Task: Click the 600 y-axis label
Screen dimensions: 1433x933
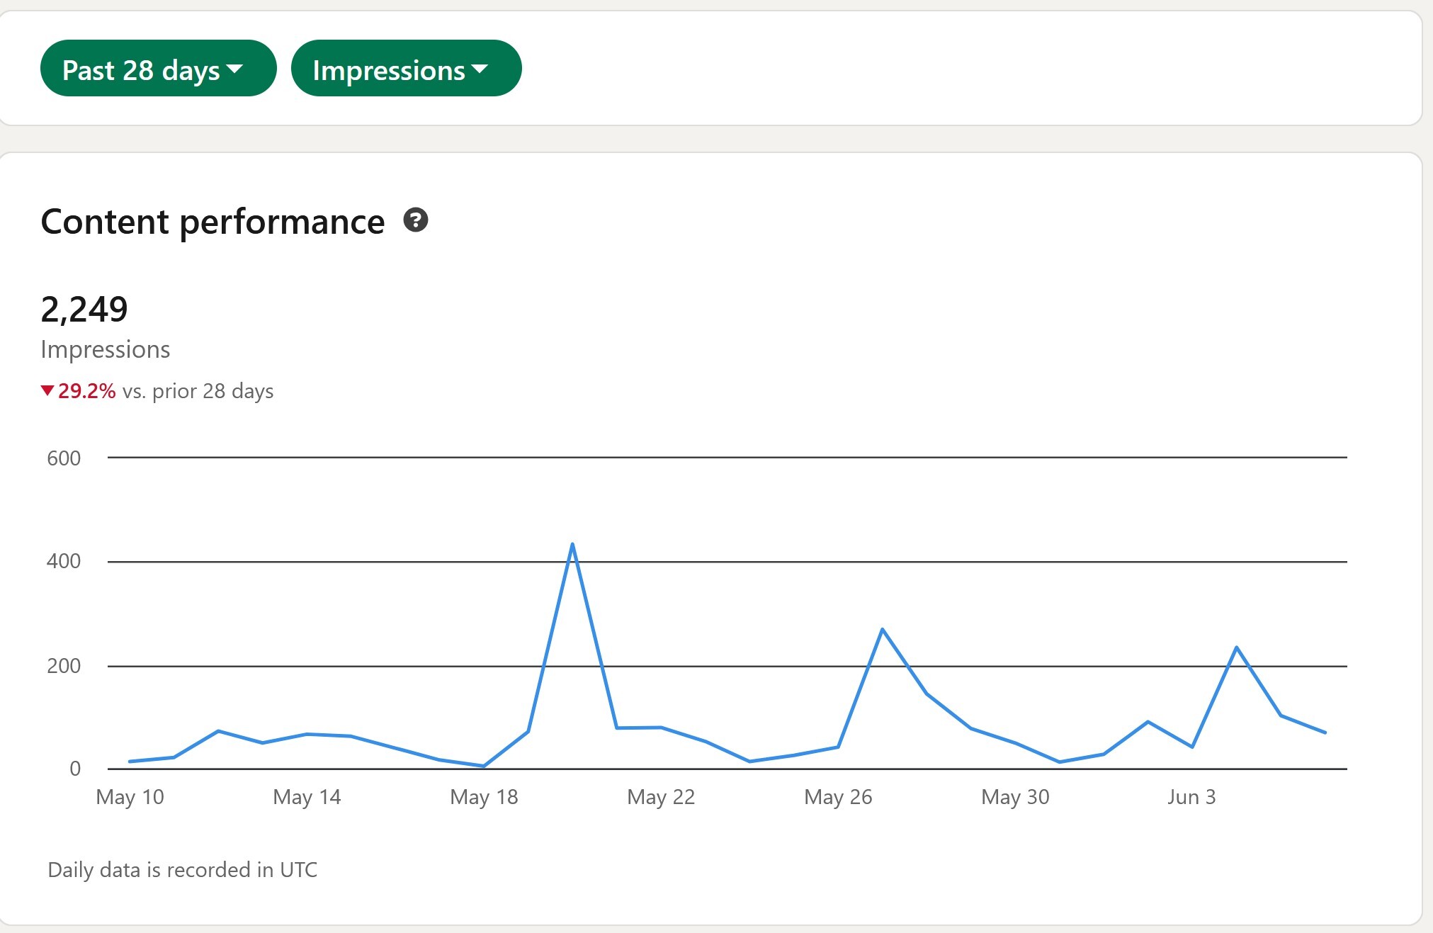Action: coord(64,458)
